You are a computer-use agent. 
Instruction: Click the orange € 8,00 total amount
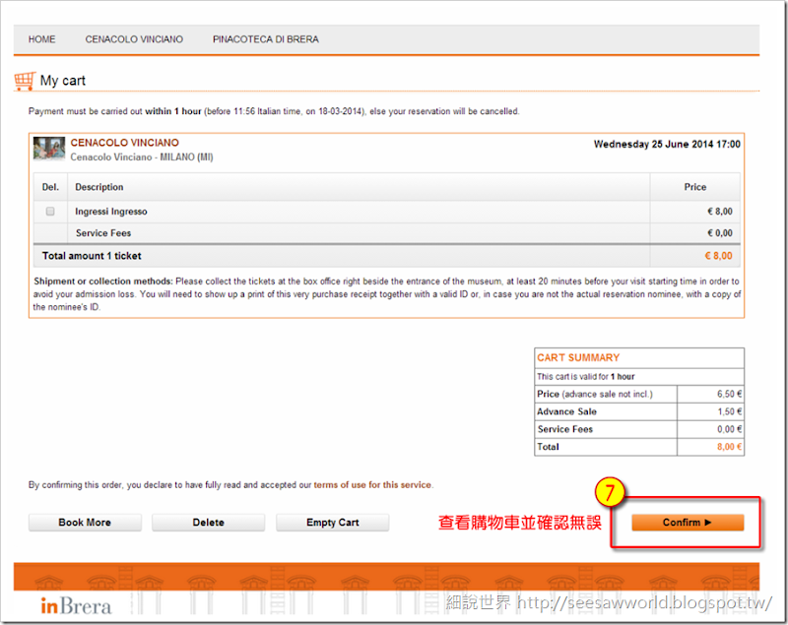coord(719,256)
